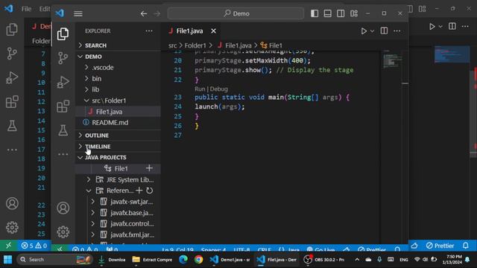
Task: Open Source Control in background window
Action: pyautogui.click(x=12, y=54)
